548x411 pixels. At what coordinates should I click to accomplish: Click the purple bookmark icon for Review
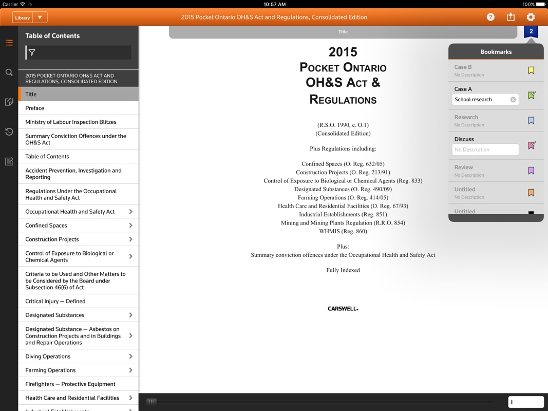point(531,171)
